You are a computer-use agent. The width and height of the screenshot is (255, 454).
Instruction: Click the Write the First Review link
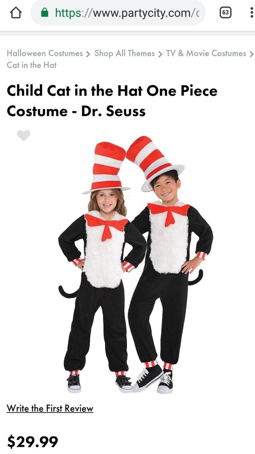pos(50,408)
